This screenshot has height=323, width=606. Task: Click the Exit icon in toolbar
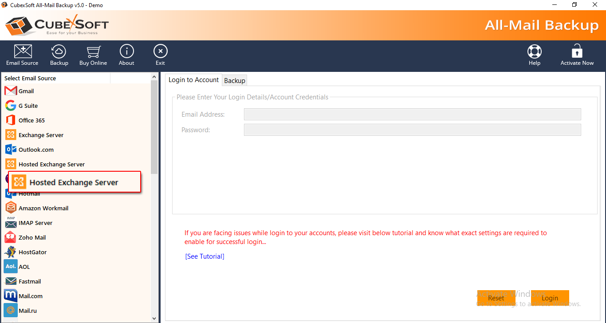point(160,51)
